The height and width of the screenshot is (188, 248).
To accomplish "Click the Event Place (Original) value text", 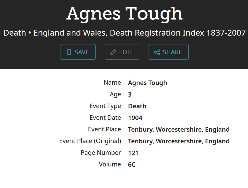I will point(179,141).
